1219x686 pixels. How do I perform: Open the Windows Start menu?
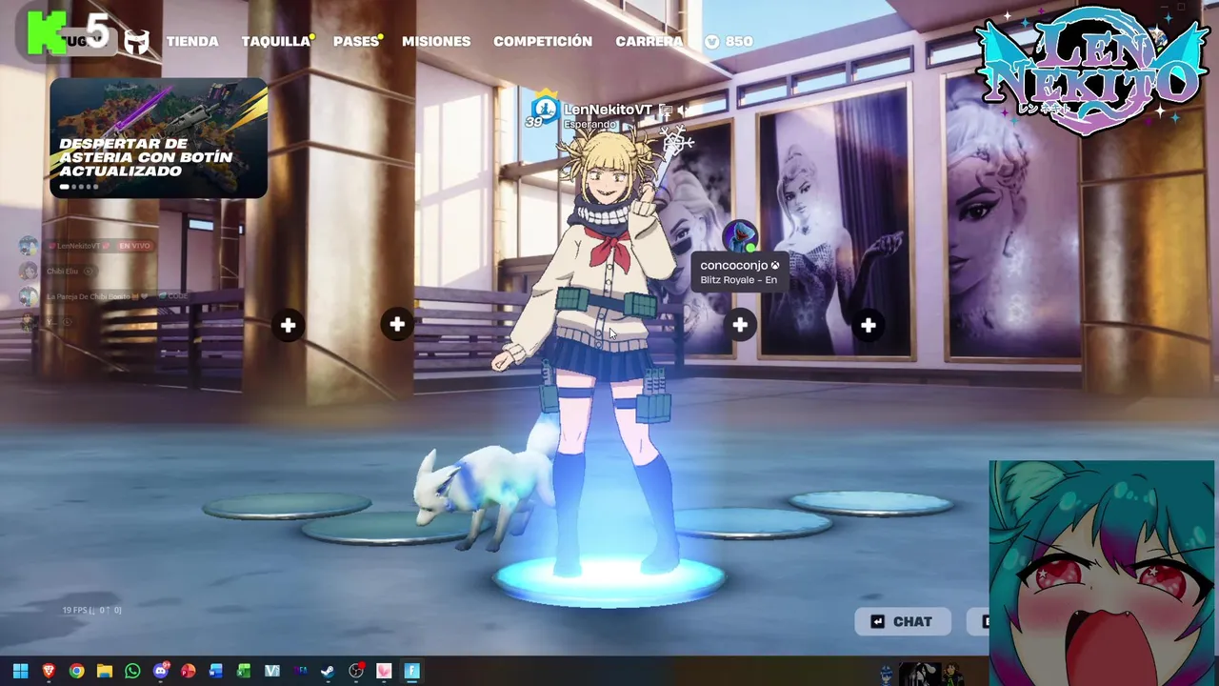[x=20, y=671]
